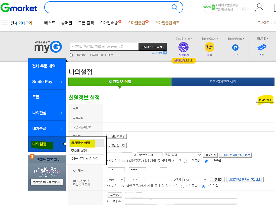Click the 베스트 navigation item
276x205 pixels.
coord(50,23)
